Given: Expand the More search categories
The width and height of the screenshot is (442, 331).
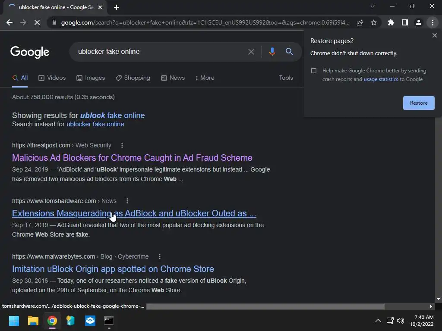Looking at the screenshot, I should coord(205,78).
